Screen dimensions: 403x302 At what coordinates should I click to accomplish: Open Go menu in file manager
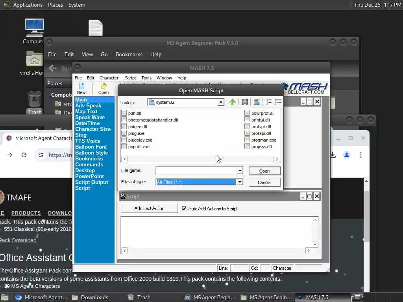[x=104, y=54]
